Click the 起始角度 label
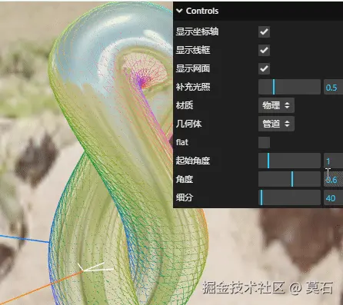The width and height of the screenshot is (343, 305). tap(193, 161)
